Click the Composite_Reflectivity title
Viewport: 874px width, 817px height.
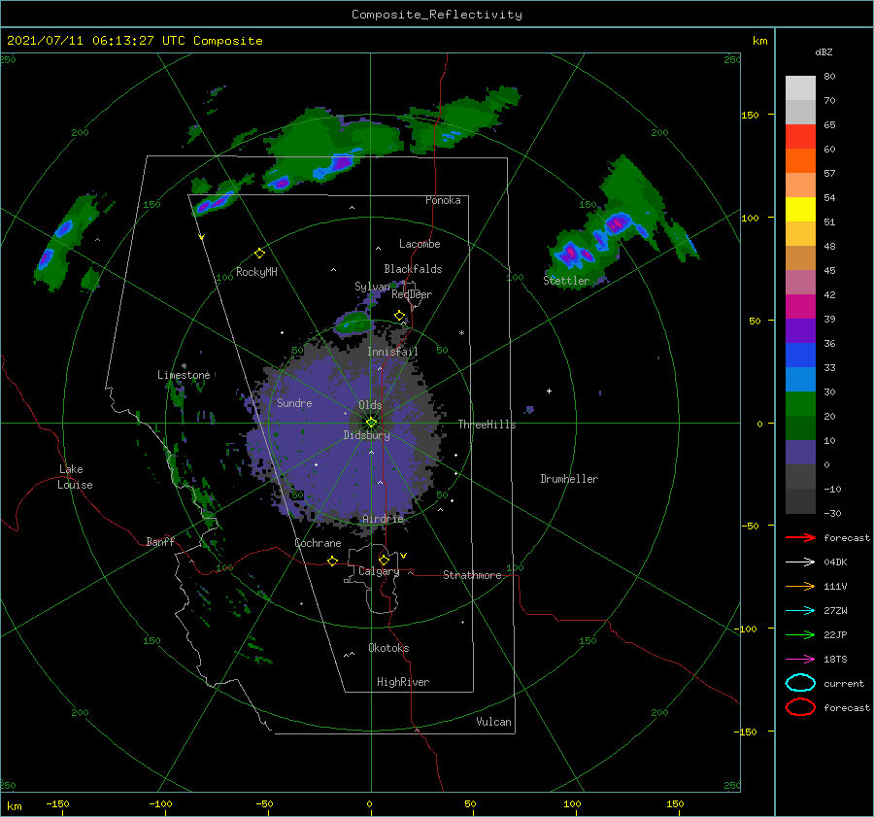coord(437,15)
